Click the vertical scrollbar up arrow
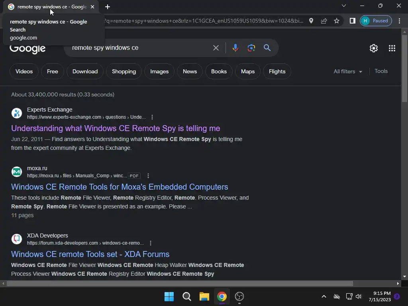This screenshot has height=306, width=408. (404, 32)
